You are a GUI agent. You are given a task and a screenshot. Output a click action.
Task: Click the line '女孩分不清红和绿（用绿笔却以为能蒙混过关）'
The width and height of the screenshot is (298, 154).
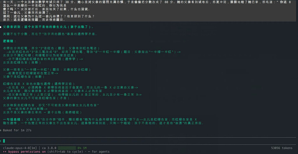coord(40,55)
